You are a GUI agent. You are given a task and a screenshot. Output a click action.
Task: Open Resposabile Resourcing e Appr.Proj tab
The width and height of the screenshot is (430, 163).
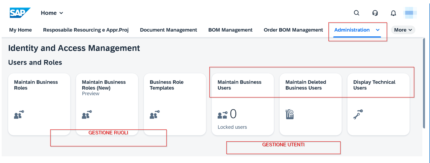click(x=86, y=30)
